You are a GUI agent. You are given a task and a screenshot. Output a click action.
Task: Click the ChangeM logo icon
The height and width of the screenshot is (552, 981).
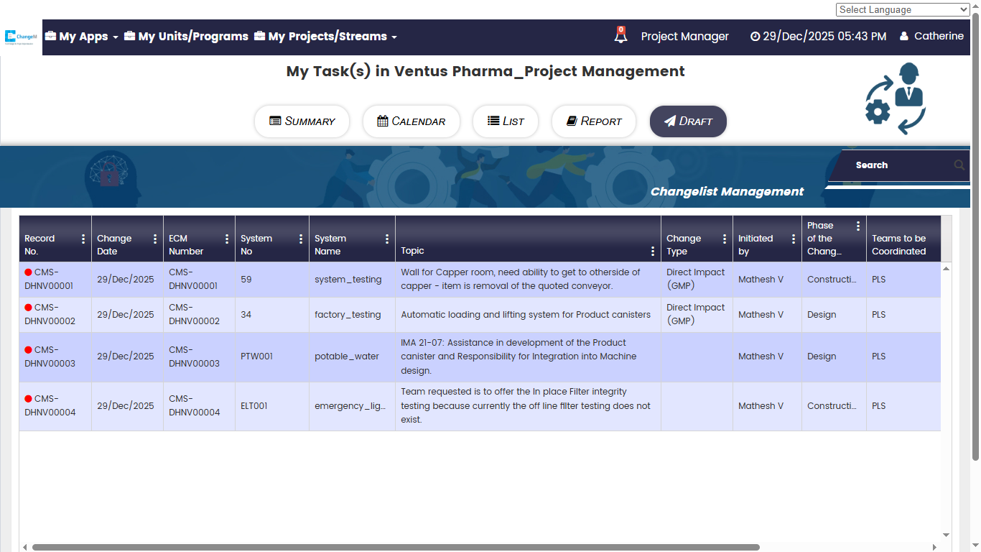click(x=21, y=37)
